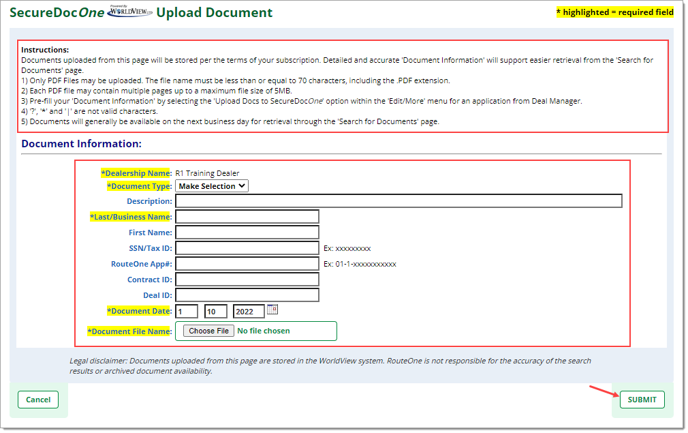Click the Document Date day box showing 10

(x=215, y=312)
